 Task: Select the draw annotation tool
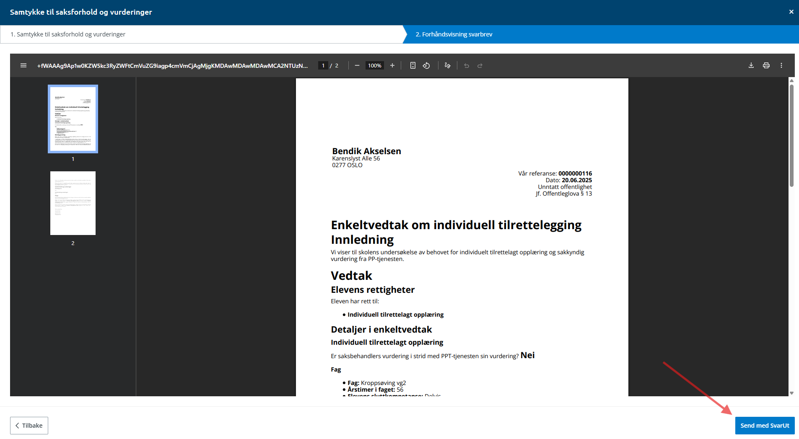pyautogui.click(x=448, y=65)
